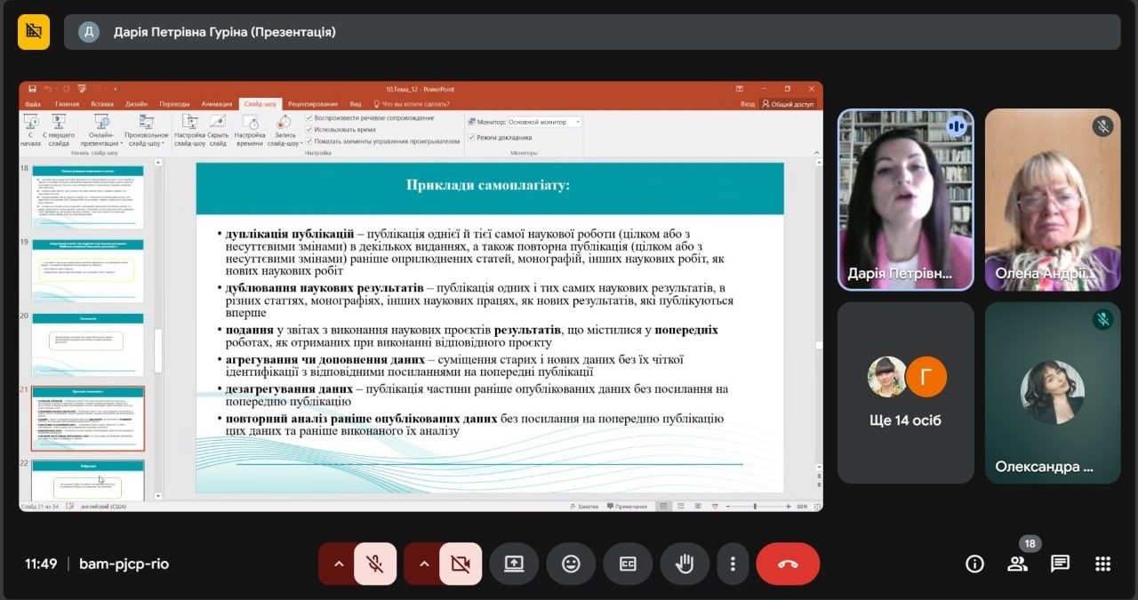Expand audio settings arrow beside microphone
The height and width of the screenshot is (600, 1138).
click(x=338, y=564)
